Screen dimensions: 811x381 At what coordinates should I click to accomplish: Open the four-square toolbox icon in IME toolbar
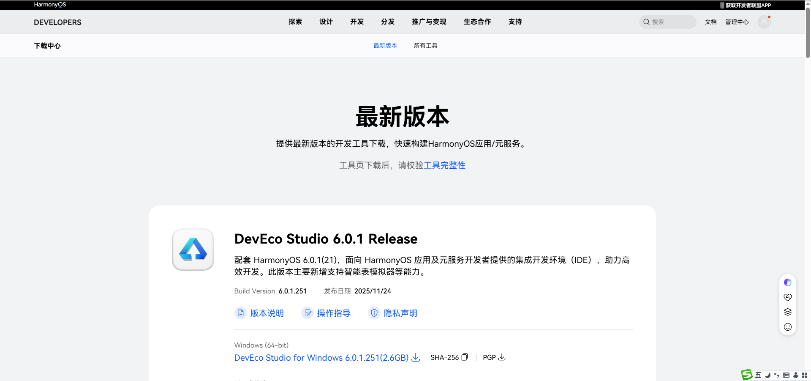[804, 375]
